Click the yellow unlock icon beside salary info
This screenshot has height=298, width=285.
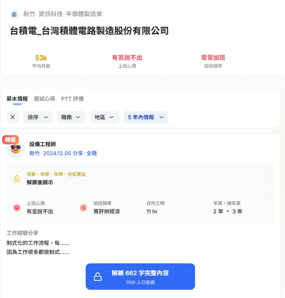tap(17, 179)
